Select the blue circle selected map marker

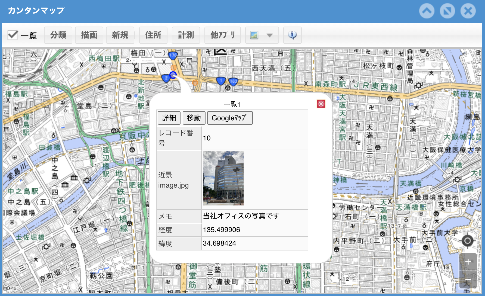(173, 75)
